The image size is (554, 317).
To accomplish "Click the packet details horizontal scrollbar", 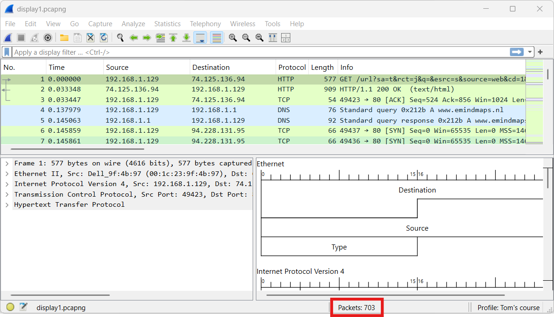I will [60, 295].
